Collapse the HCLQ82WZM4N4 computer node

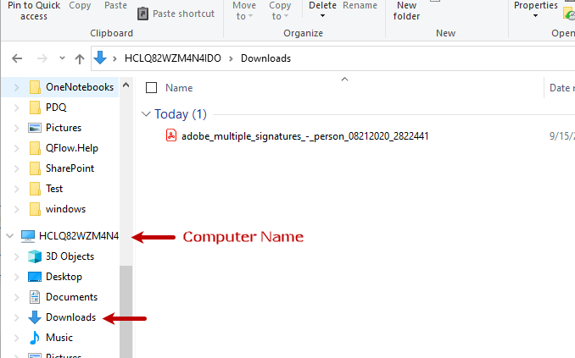coord(10,236)
